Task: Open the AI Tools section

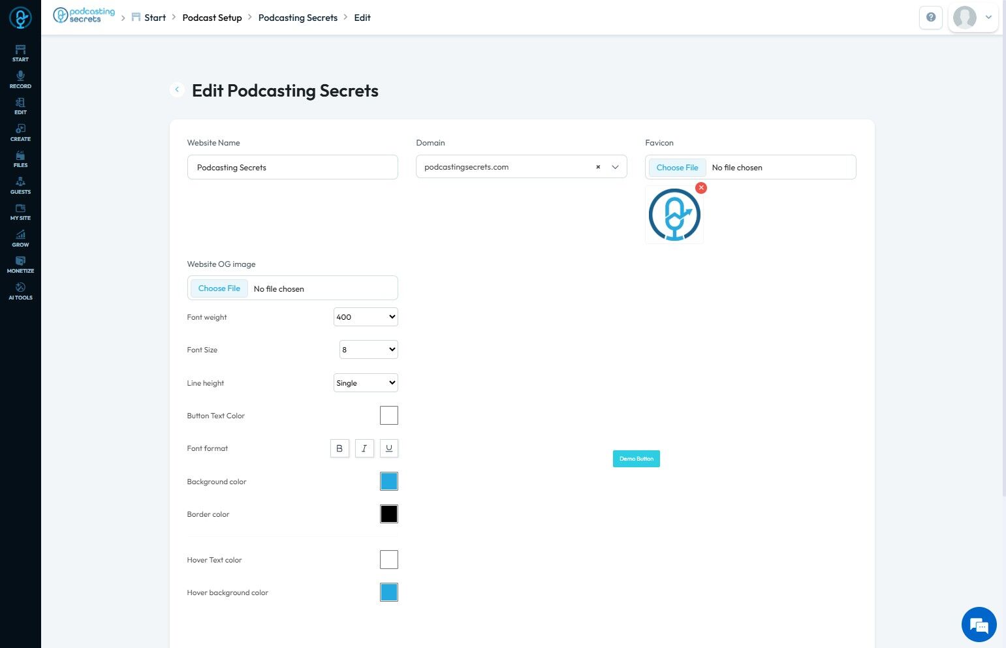Action: tap(20, 292)
